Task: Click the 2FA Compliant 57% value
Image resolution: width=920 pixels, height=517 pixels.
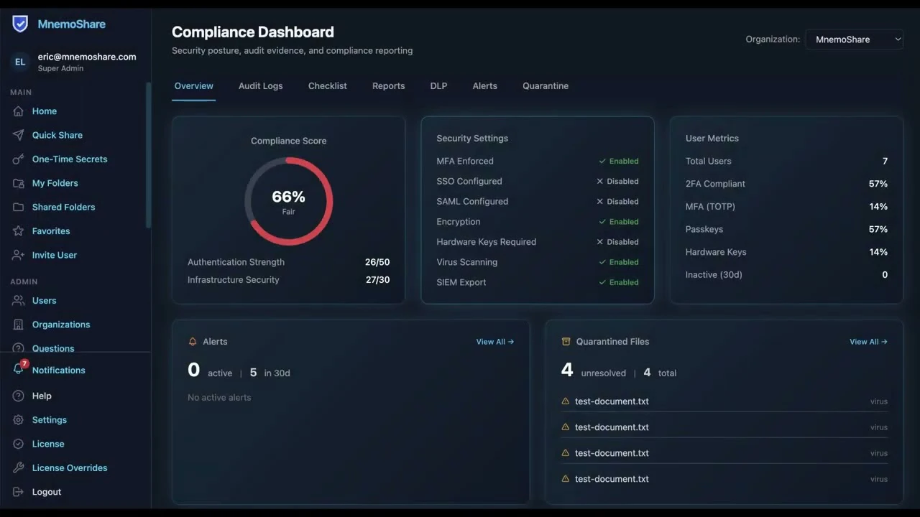Action: tap(878, 184)
